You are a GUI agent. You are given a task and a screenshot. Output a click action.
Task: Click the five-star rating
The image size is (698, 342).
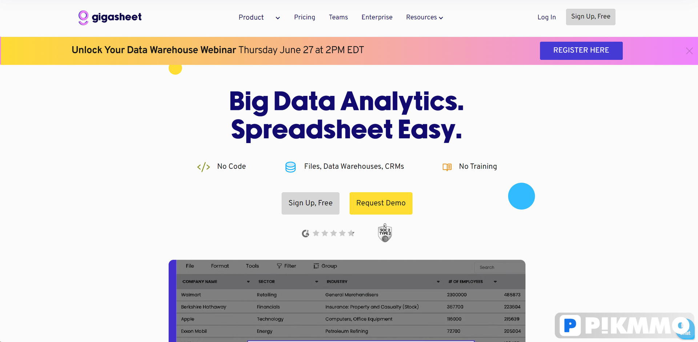[334, 233]
